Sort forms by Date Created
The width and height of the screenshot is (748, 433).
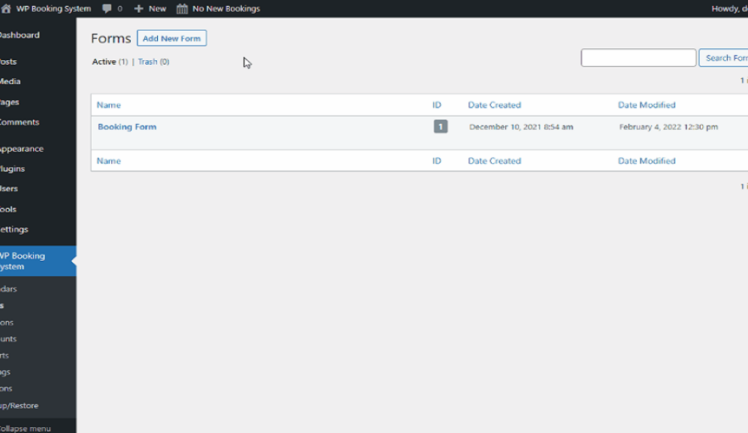494,104
